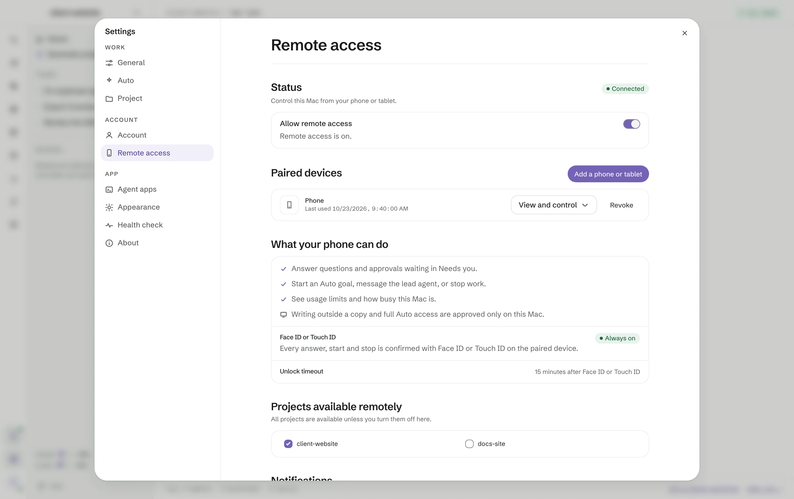Click the Last used timestamp text
This screenshot has width=794, height=499.
[x=357, y=209]
